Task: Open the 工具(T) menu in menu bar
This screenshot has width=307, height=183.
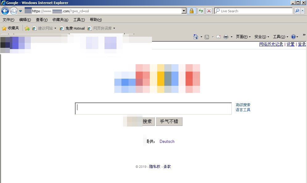Action: (79, 19)
